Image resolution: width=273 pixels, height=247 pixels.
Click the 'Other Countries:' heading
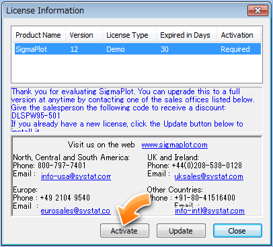[x=175, y=190]
